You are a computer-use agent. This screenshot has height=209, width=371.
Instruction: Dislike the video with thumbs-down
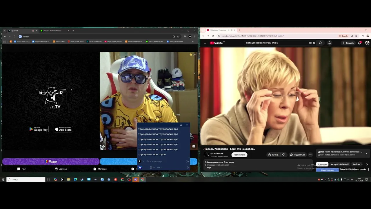pyautogui.click(x=284, y=155)
